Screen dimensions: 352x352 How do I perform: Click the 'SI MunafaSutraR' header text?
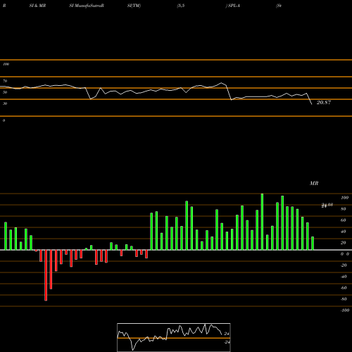click(x=87, y=6)
